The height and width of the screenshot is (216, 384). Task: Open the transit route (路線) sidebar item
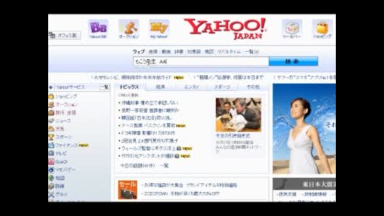click(60, 186)
